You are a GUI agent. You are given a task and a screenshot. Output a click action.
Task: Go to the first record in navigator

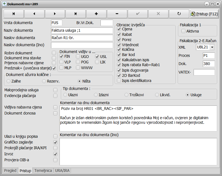click(13, 13)
